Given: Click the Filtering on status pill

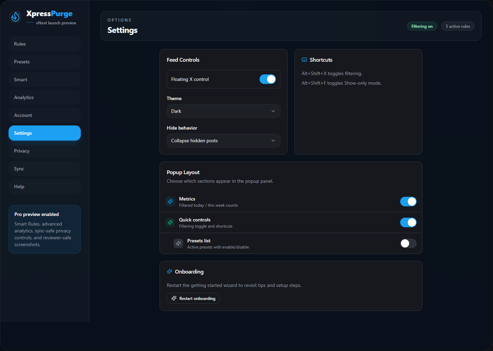Looking at the screenshot, I should (422, 26).
